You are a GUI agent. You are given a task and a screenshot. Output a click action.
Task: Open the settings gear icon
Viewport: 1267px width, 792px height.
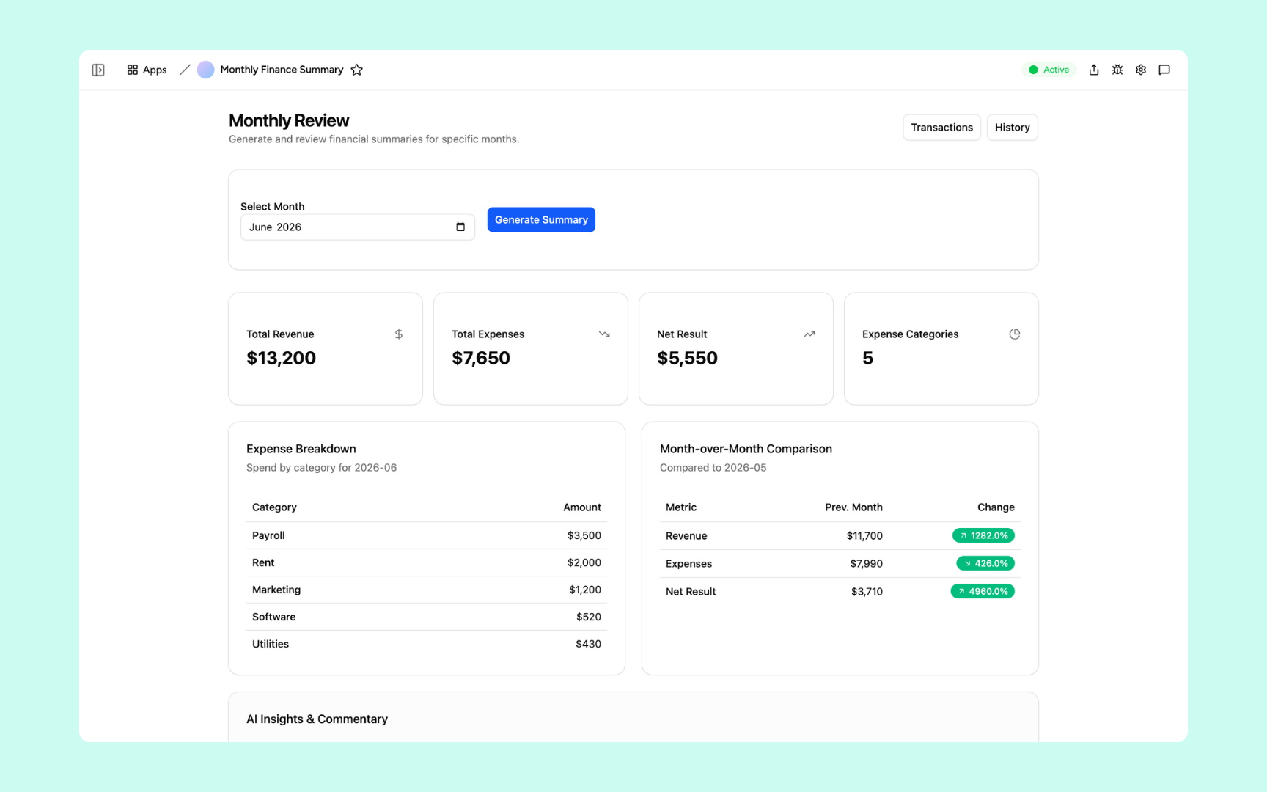point(1141,70)
